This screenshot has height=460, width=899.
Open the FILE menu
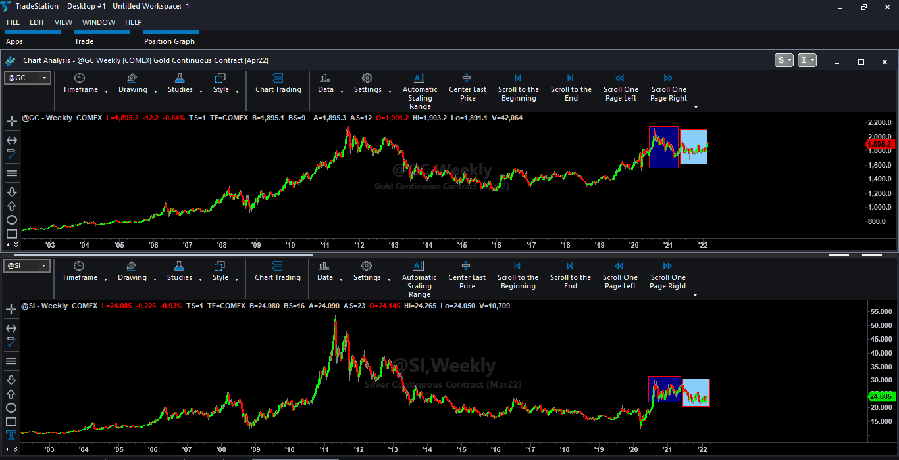[13, 22]
